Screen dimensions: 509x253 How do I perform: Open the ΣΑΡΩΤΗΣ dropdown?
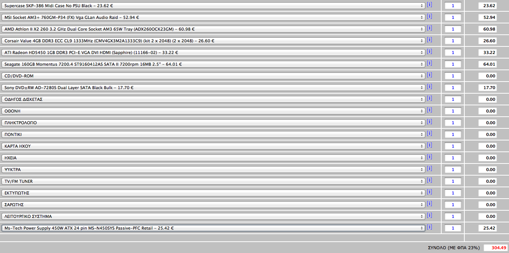(213, 205)
